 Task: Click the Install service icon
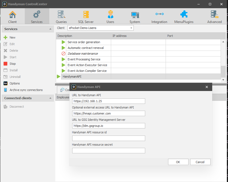5,70
